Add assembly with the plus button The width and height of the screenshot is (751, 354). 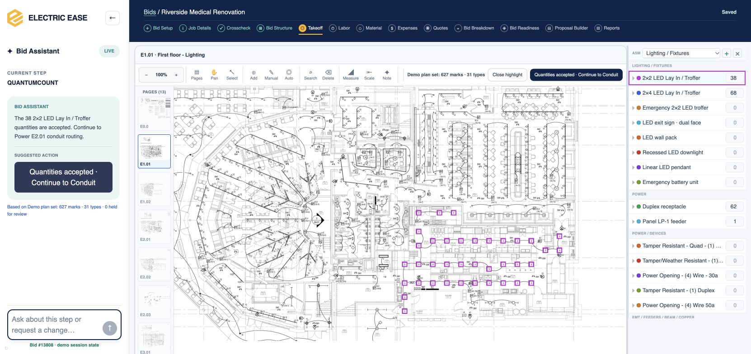coord(727,53)
